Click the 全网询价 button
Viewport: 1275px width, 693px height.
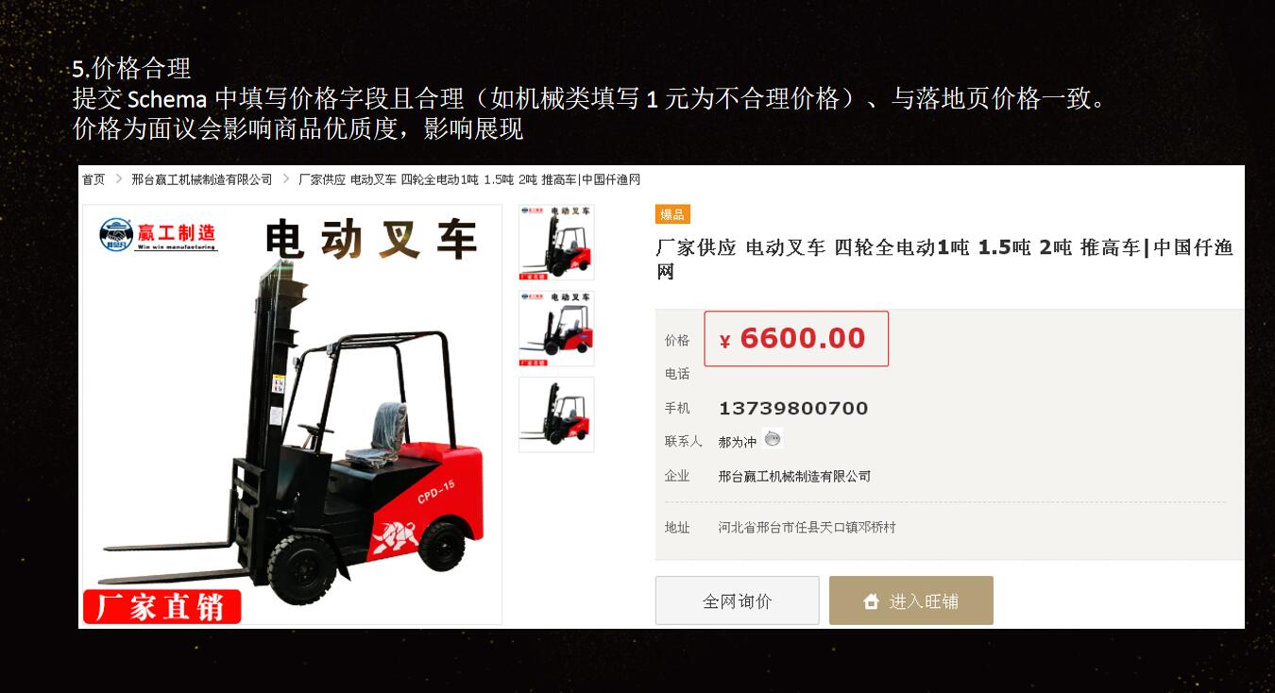click(738, 600)
